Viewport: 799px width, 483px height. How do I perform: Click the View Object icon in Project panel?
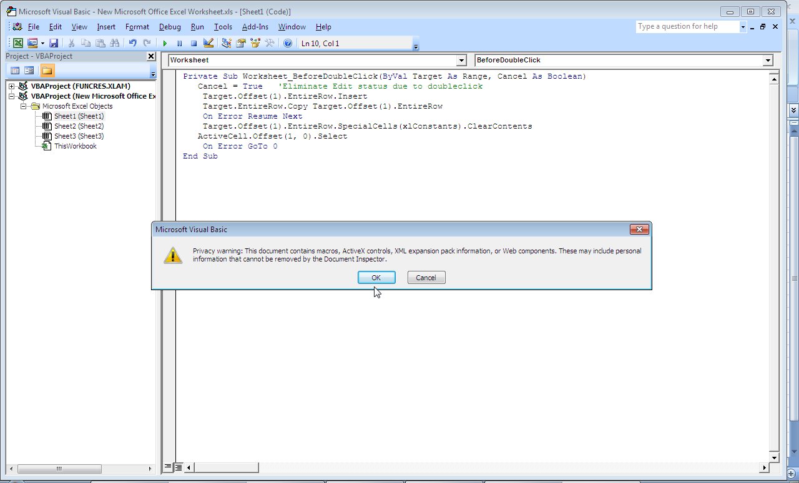pos(29,71)
